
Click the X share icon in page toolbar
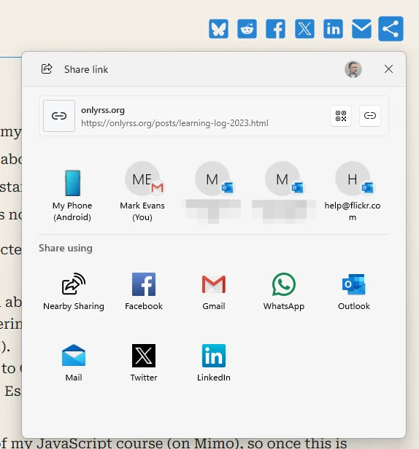click(x=304, y=28)
